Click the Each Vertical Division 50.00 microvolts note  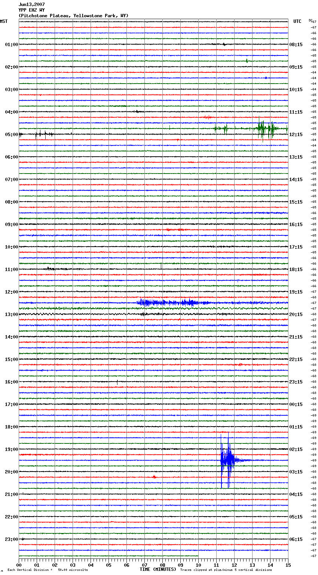pyautogui.click(x=48, y=570)
